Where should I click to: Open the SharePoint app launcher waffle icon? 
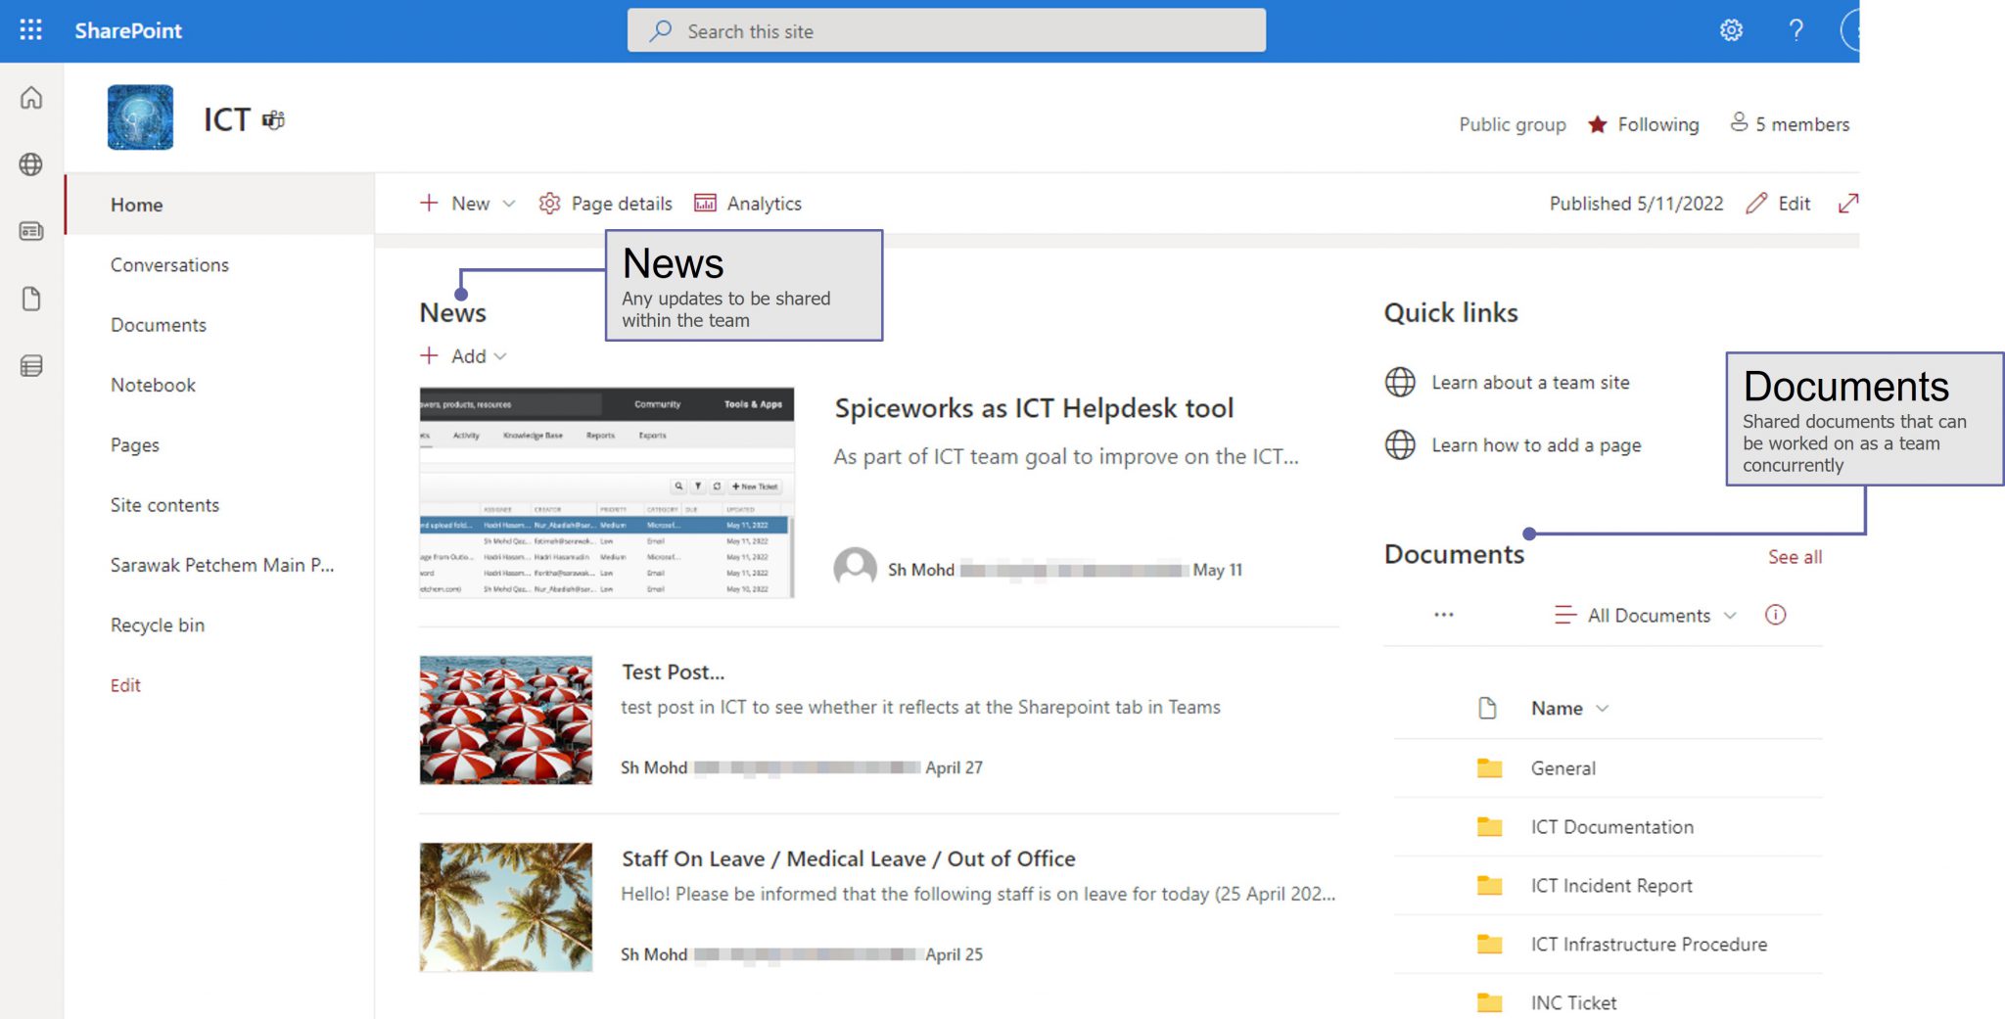(x=30, y=30)
